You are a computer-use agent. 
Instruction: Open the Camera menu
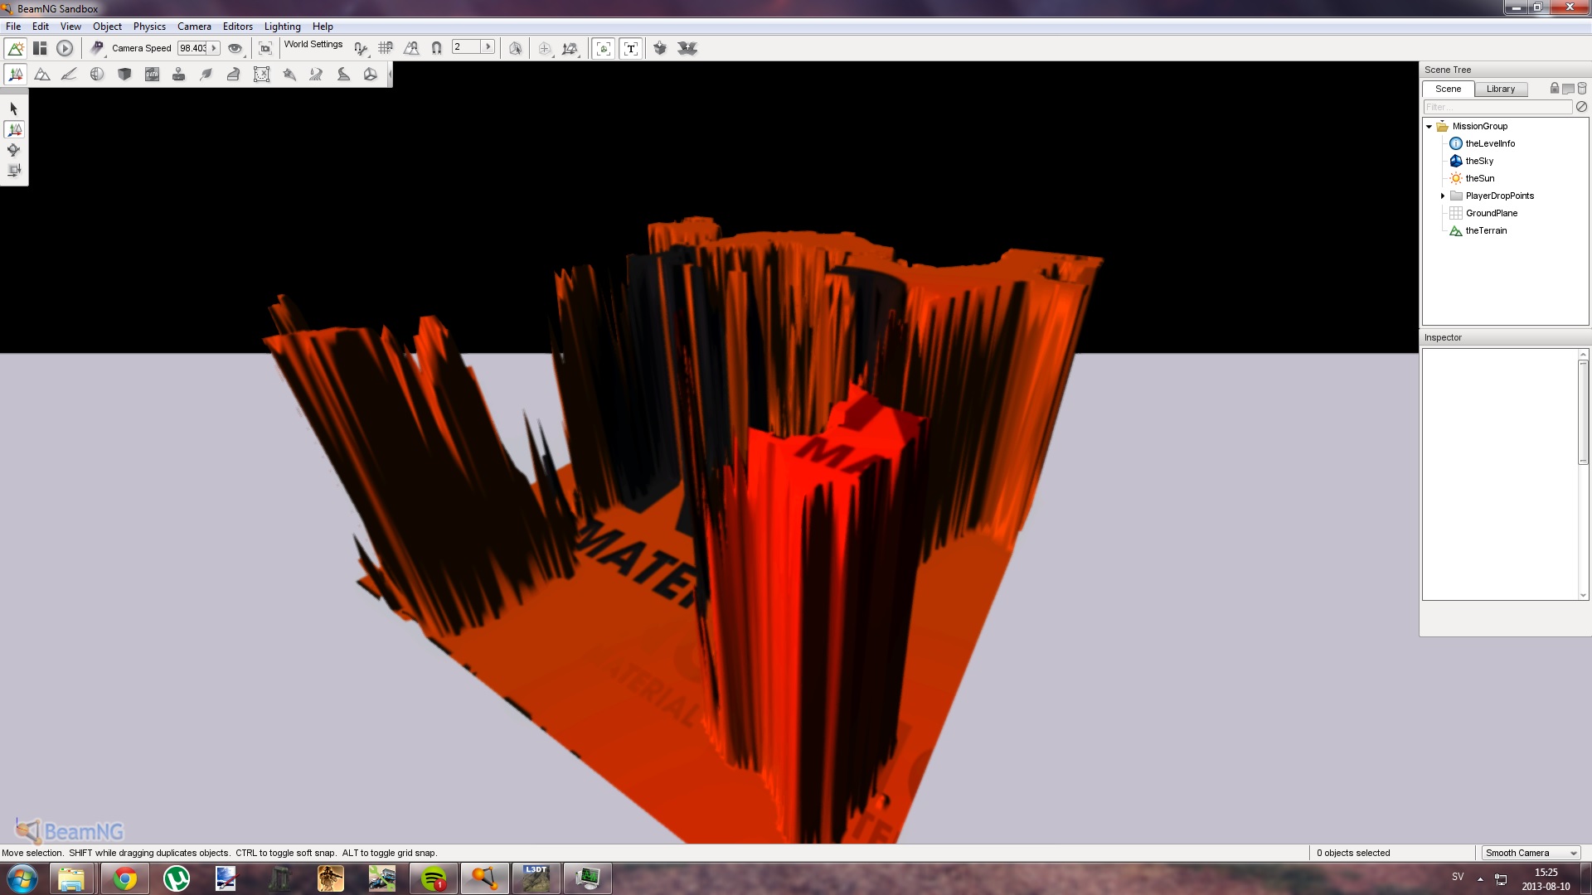point(194,27)
